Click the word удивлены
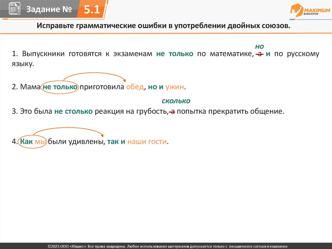Image resolution: width=332 pixels, height=249 pixels. [86, 142]
